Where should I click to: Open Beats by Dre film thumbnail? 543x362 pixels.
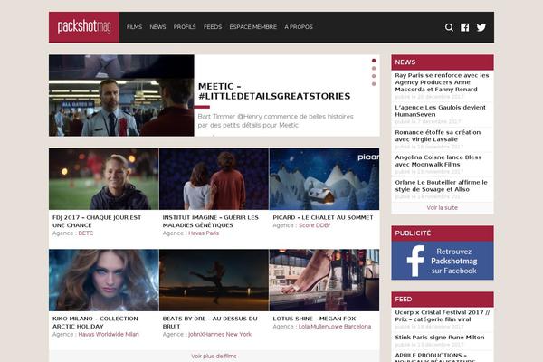click(214, 280)
